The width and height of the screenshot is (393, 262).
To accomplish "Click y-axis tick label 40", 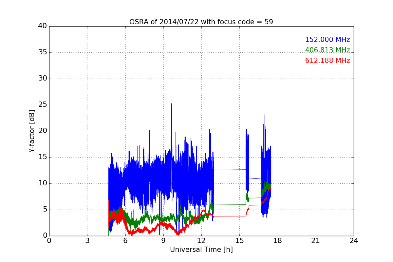I will pyautogui.click(x=43, y=26).
